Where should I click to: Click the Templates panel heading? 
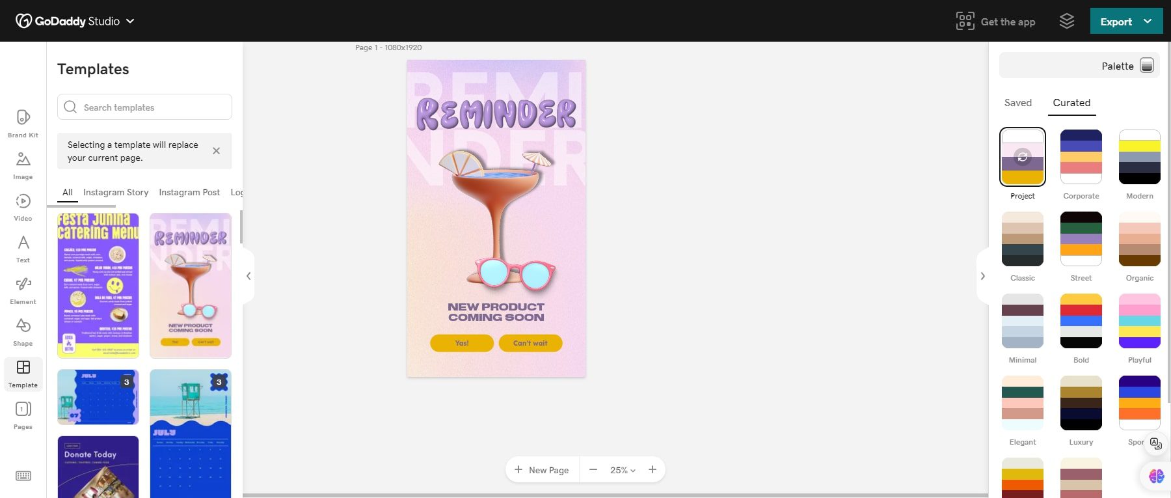tap(93, 69)
